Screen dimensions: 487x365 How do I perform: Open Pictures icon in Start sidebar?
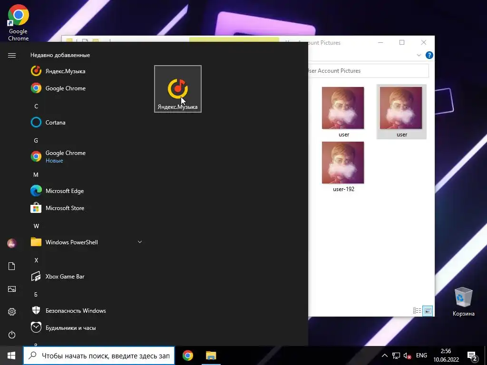[12, 289]
